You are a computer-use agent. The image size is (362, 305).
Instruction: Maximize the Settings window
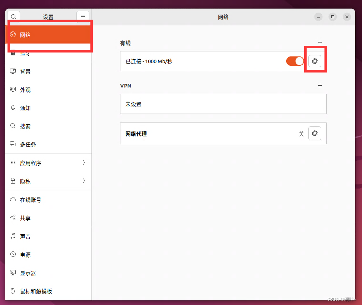click(333, 17)
